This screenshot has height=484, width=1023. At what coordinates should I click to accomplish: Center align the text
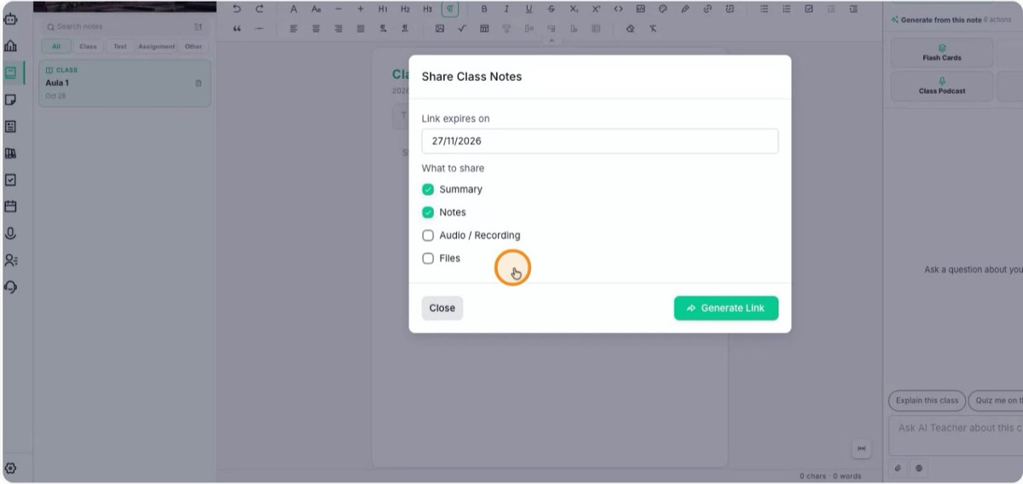(315, 28)
